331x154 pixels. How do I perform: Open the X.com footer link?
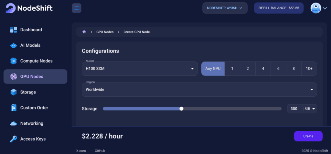(81, 151)
